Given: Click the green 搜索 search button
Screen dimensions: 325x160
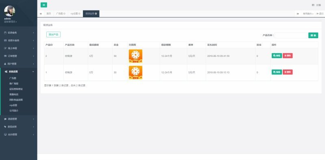Looking at the screenshot, I should [313, 35].
